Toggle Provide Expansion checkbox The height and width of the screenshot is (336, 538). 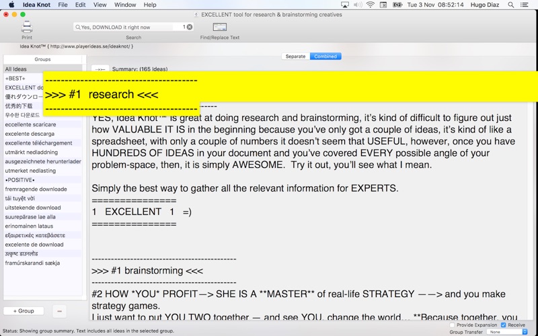(452, 325)
